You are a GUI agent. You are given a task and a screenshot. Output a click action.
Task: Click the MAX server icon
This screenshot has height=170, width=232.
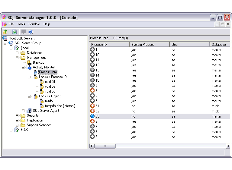pyautogui.click(x=17, y=130)
